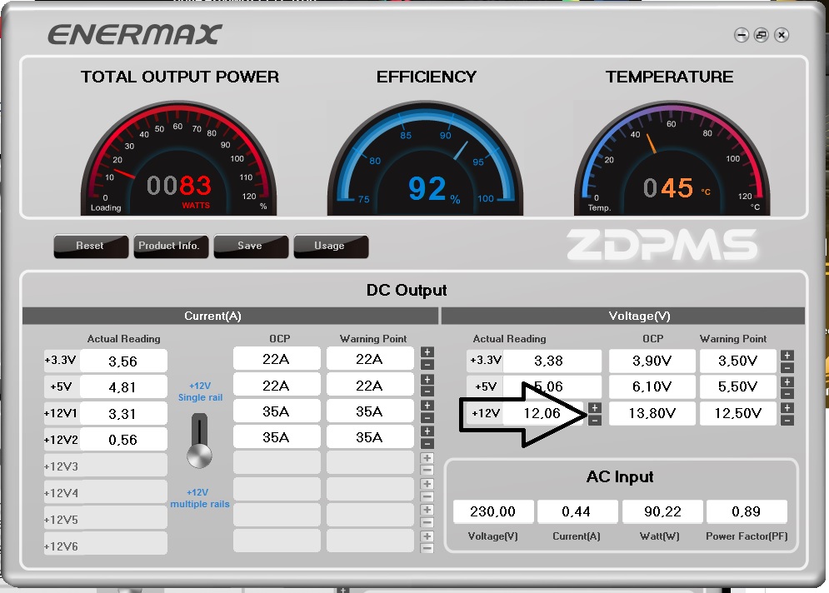Decrease +12V voltage warning point
This screenshot has height=593, width=829.
point(787,420)
